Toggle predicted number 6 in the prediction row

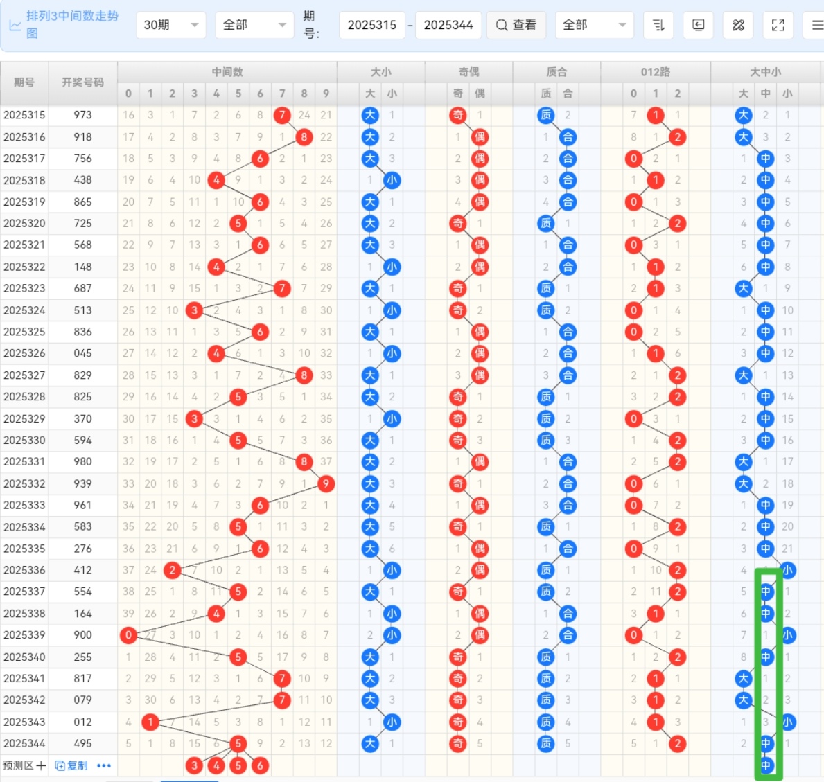point(260,765)
